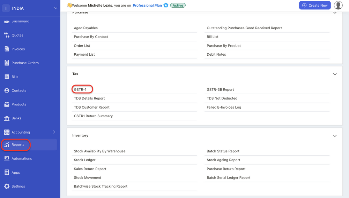The image size is (349, 198).
Task: Click the Invoices icon in sidebar
Action: tap(7, 49)
